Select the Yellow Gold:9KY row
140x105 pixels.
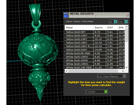coord(95,32)
